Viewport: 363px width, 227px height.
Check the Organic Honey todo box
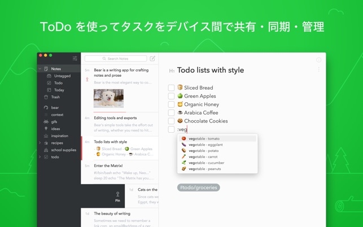pos(171,104)
